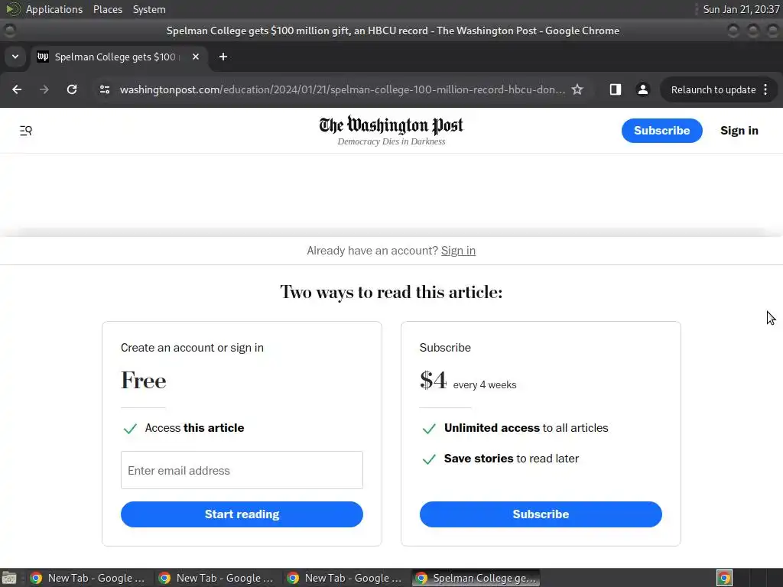Viewport: 783px width, 587px height.
Task: Click the 'Free' price heading
Action: (x=143, y=381)
